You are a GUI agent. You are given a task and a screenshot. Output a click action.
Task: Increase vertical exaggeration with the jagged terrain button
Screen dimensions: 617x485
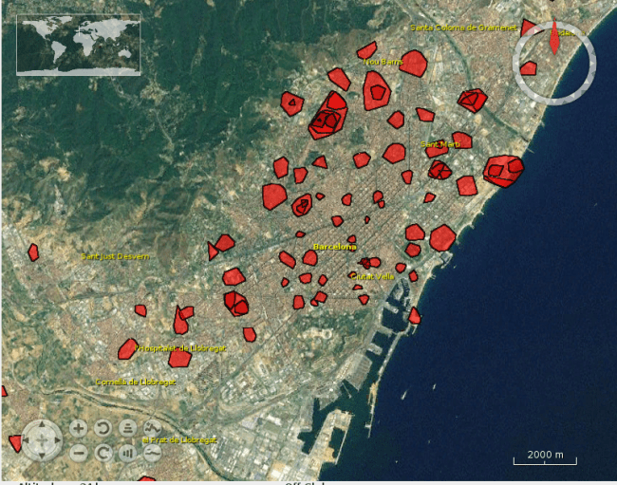[x=152, y=427]
